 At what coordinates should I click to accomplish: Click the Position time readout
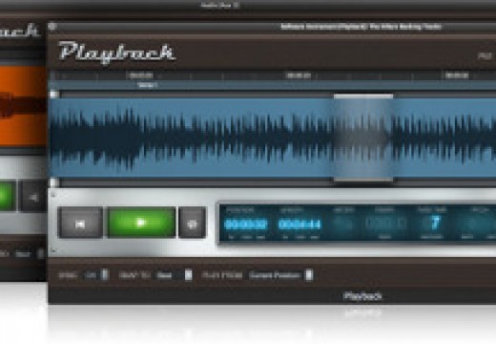[x=245, y=225]
